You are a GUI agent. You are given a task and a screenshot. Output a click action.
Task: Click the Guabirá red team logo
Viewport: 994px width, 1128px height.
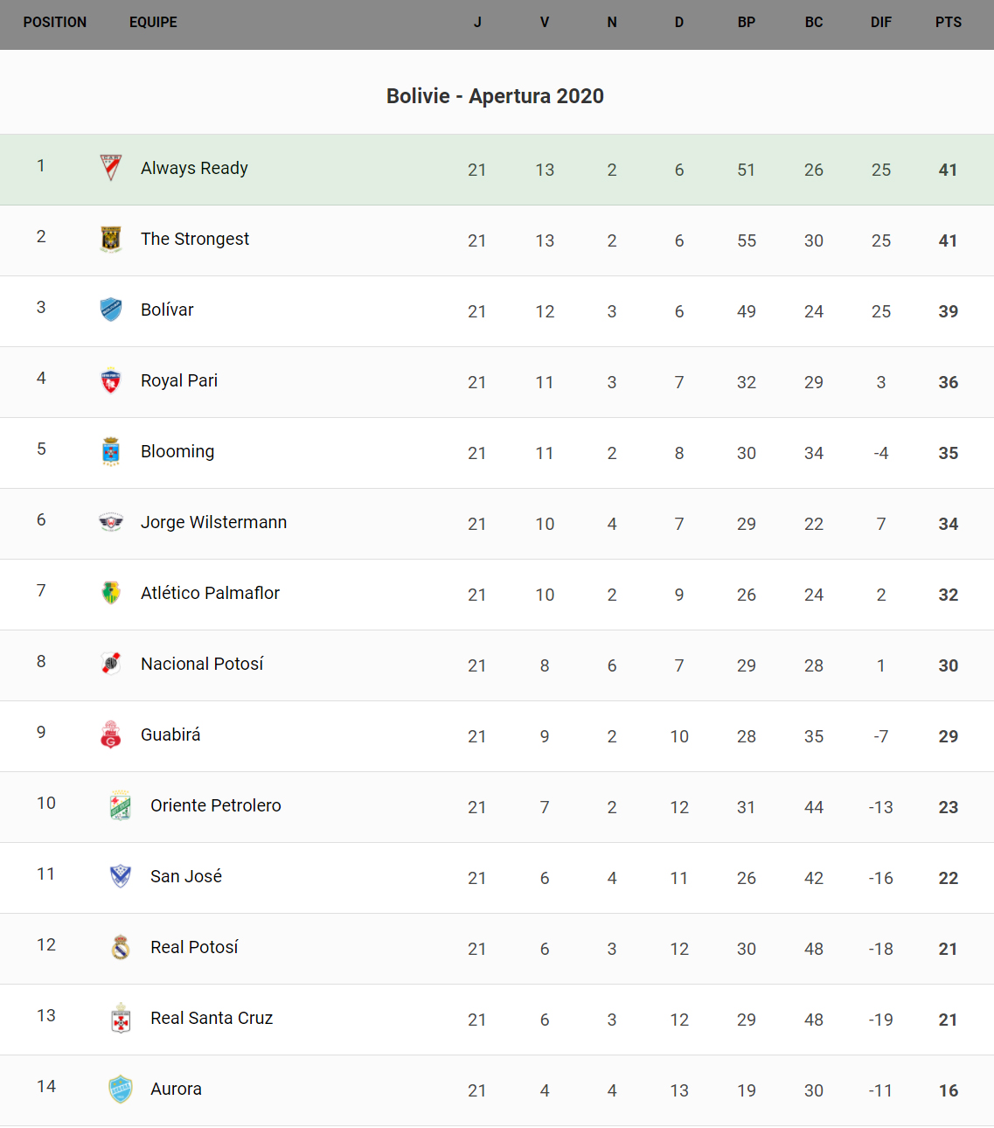(x=111, y=735)
